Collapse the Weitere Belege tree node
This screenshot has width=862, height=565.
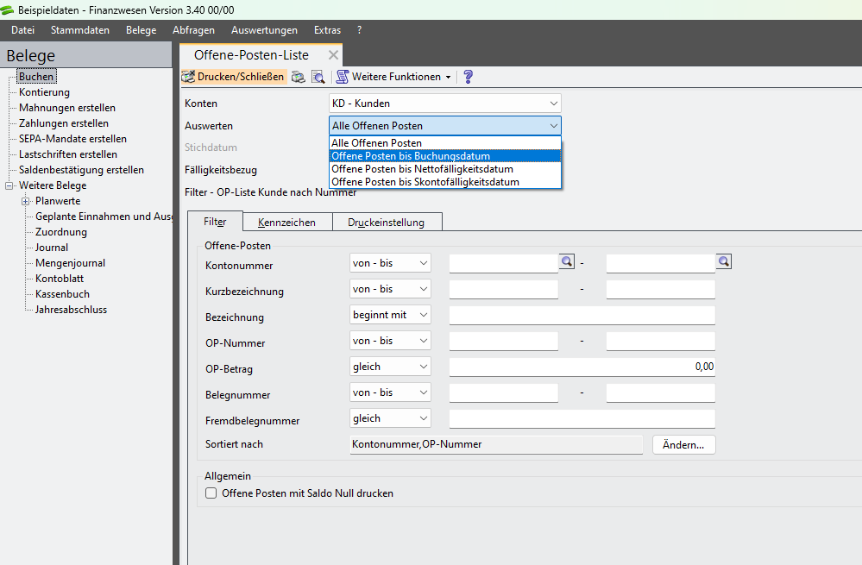[9, 185]
